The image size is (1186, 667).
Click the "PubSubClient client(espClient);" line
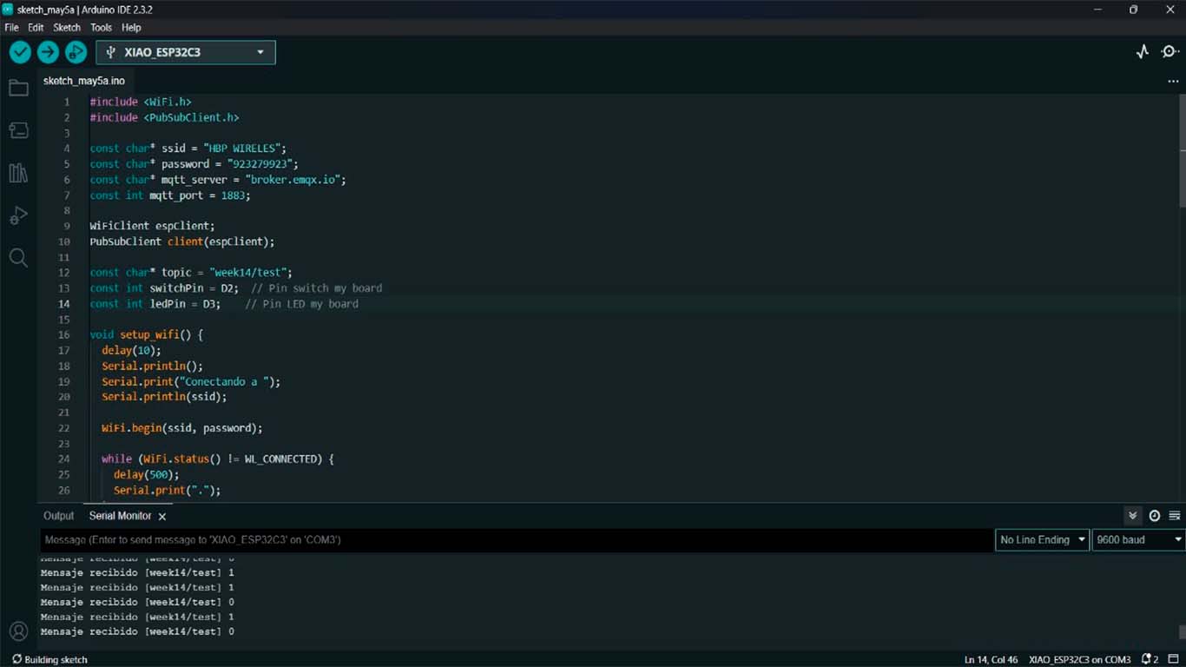pos(182,241)
